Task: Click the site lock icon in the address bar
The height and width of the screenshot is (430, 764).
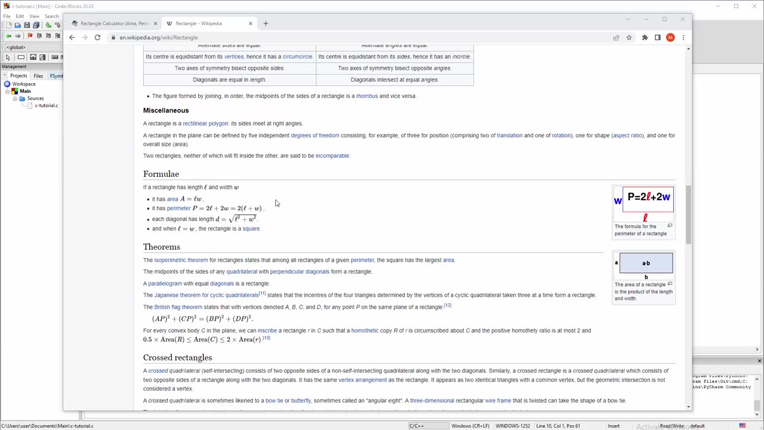Action: [x=113, y=38]
